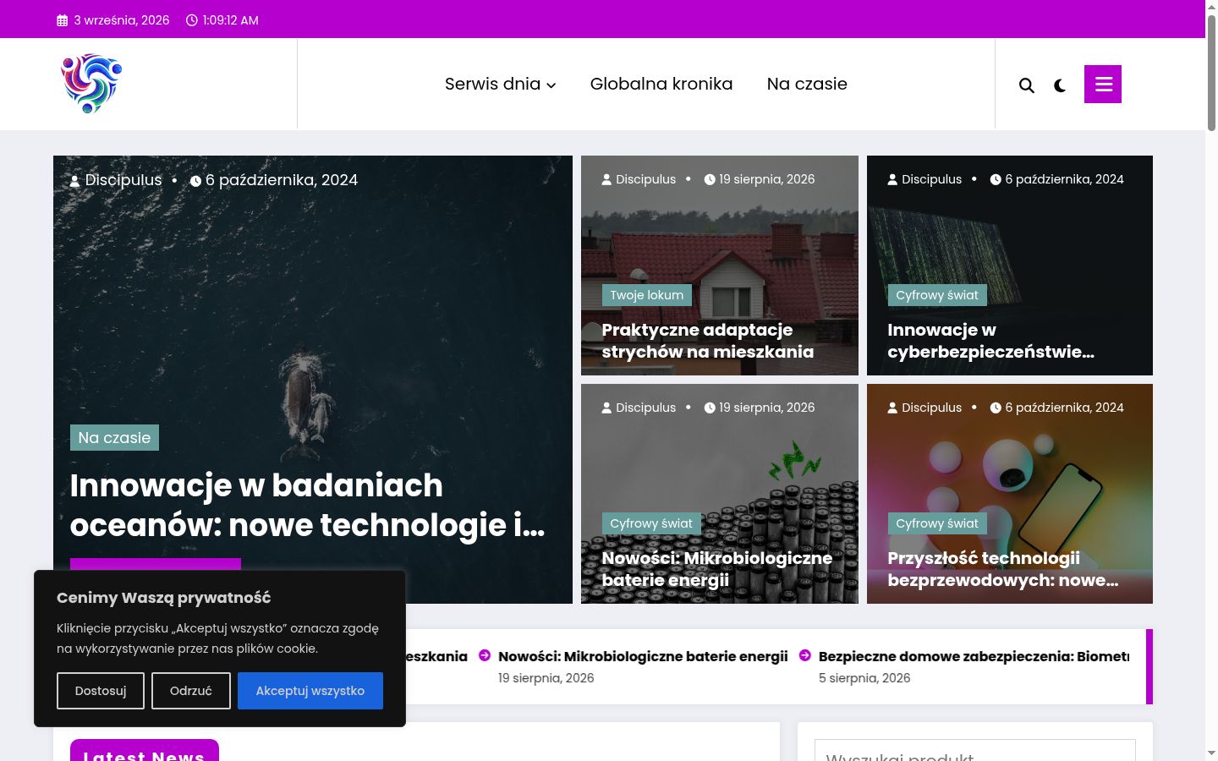Open the Serwis dnia menu item

tap(492, 84)
